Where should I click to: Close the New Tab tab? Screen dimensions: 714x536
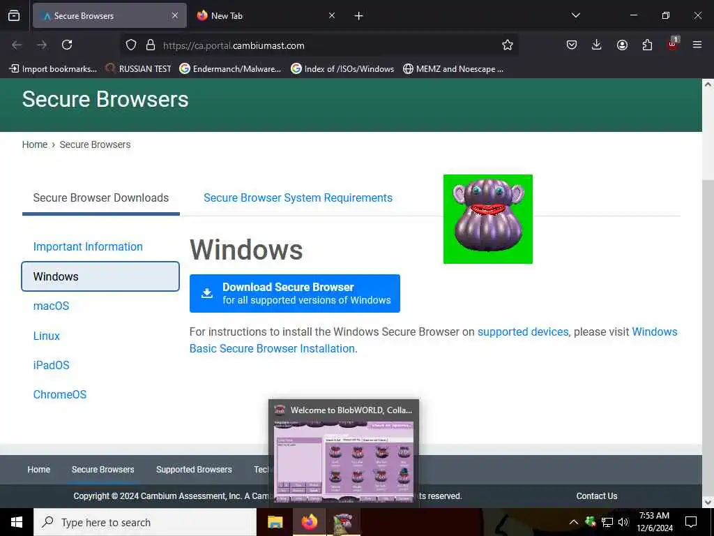332,15
